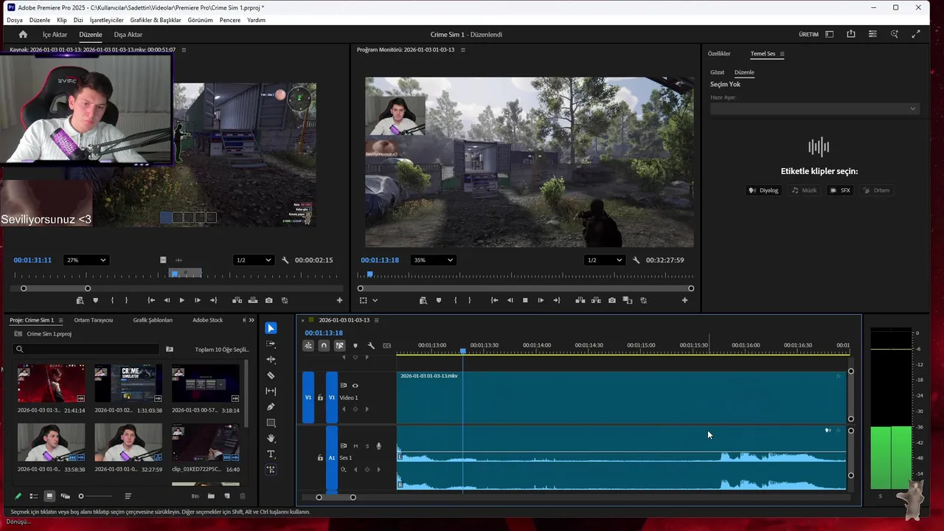
Task: Open the Proje: Crime Sim 1 panel menu
Action: [x=60, y=320]
